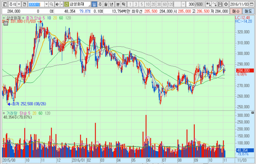Toggle the 종가 단순 moving average marker
Viewport: 256px width, 164px height.
[x=23, y=18]
